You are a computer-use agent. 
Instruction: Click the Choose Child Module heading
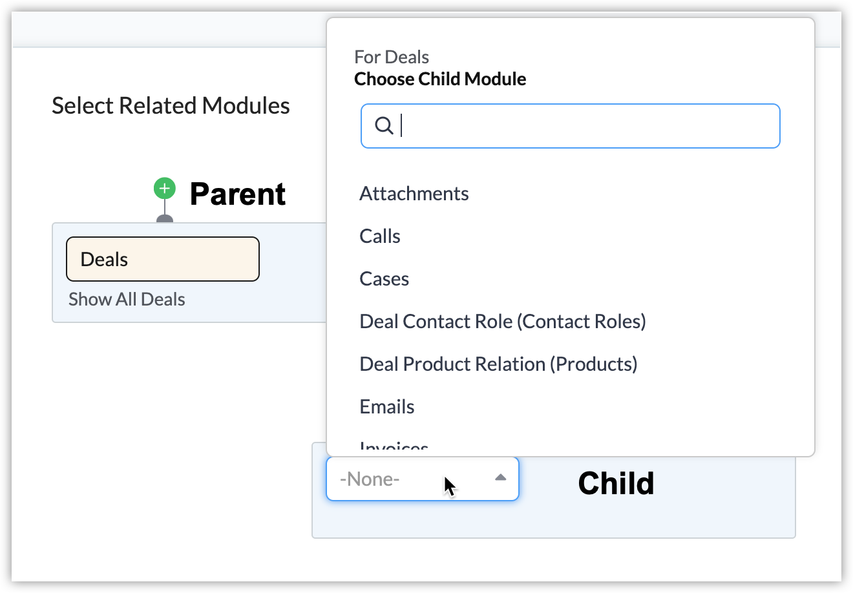(x=440, y=79)
